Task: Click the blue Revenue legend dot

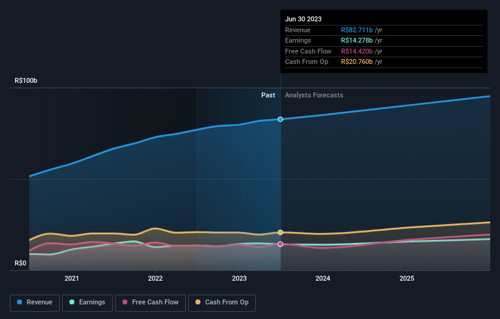Action: pyautogui.click(x=19, y=302)
